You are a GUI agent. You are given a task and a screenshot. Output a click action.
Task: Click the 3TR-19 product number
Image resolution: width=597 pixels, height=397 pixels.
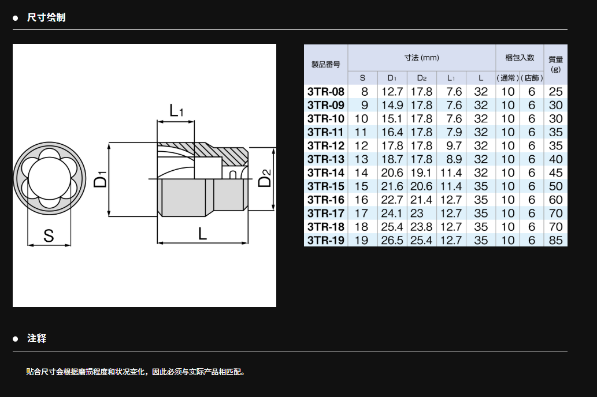(x=326, y=241)
